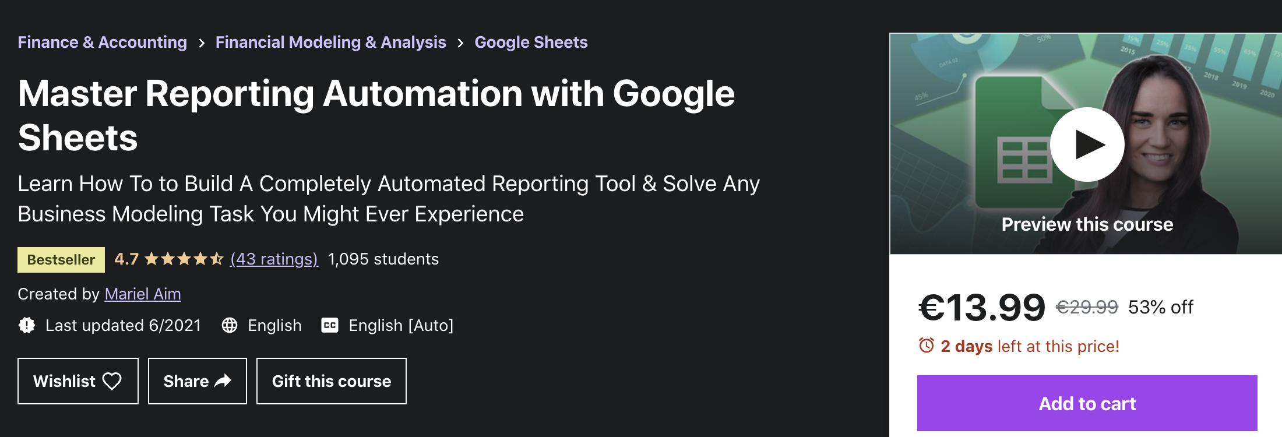
Task: Click the crossed-out €29.99 price
Action: 1087,307
